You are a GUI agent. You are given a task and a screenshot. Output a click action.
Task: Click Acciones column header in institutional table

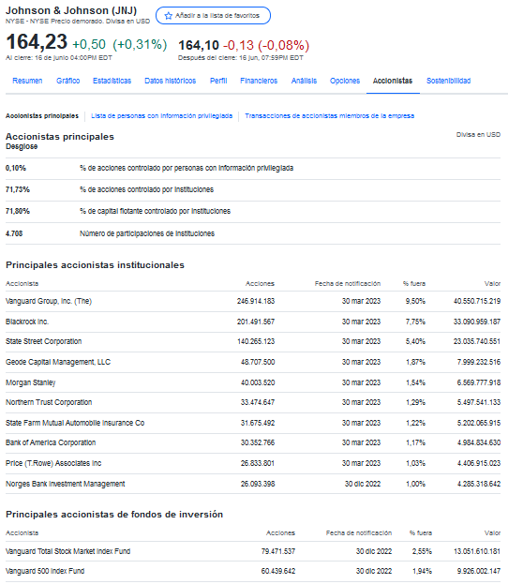click(x=260, y=284)
